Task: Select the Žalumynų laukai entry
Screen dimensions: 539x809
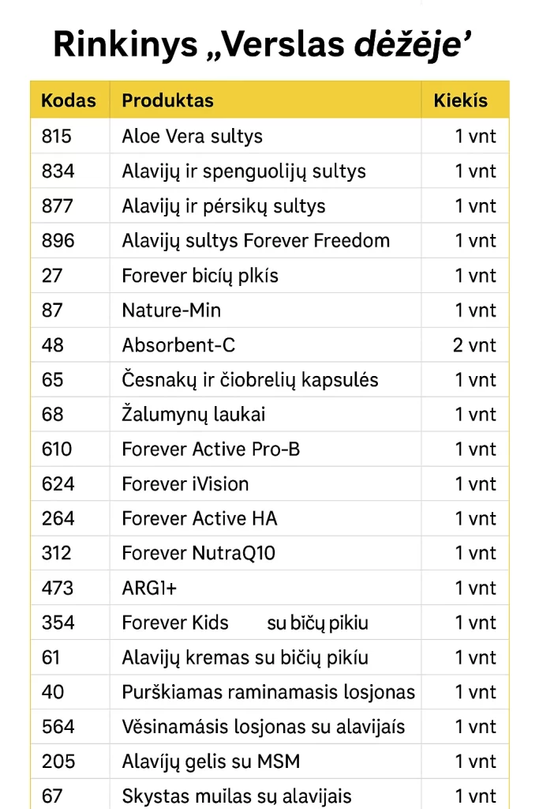Action: 193,415
